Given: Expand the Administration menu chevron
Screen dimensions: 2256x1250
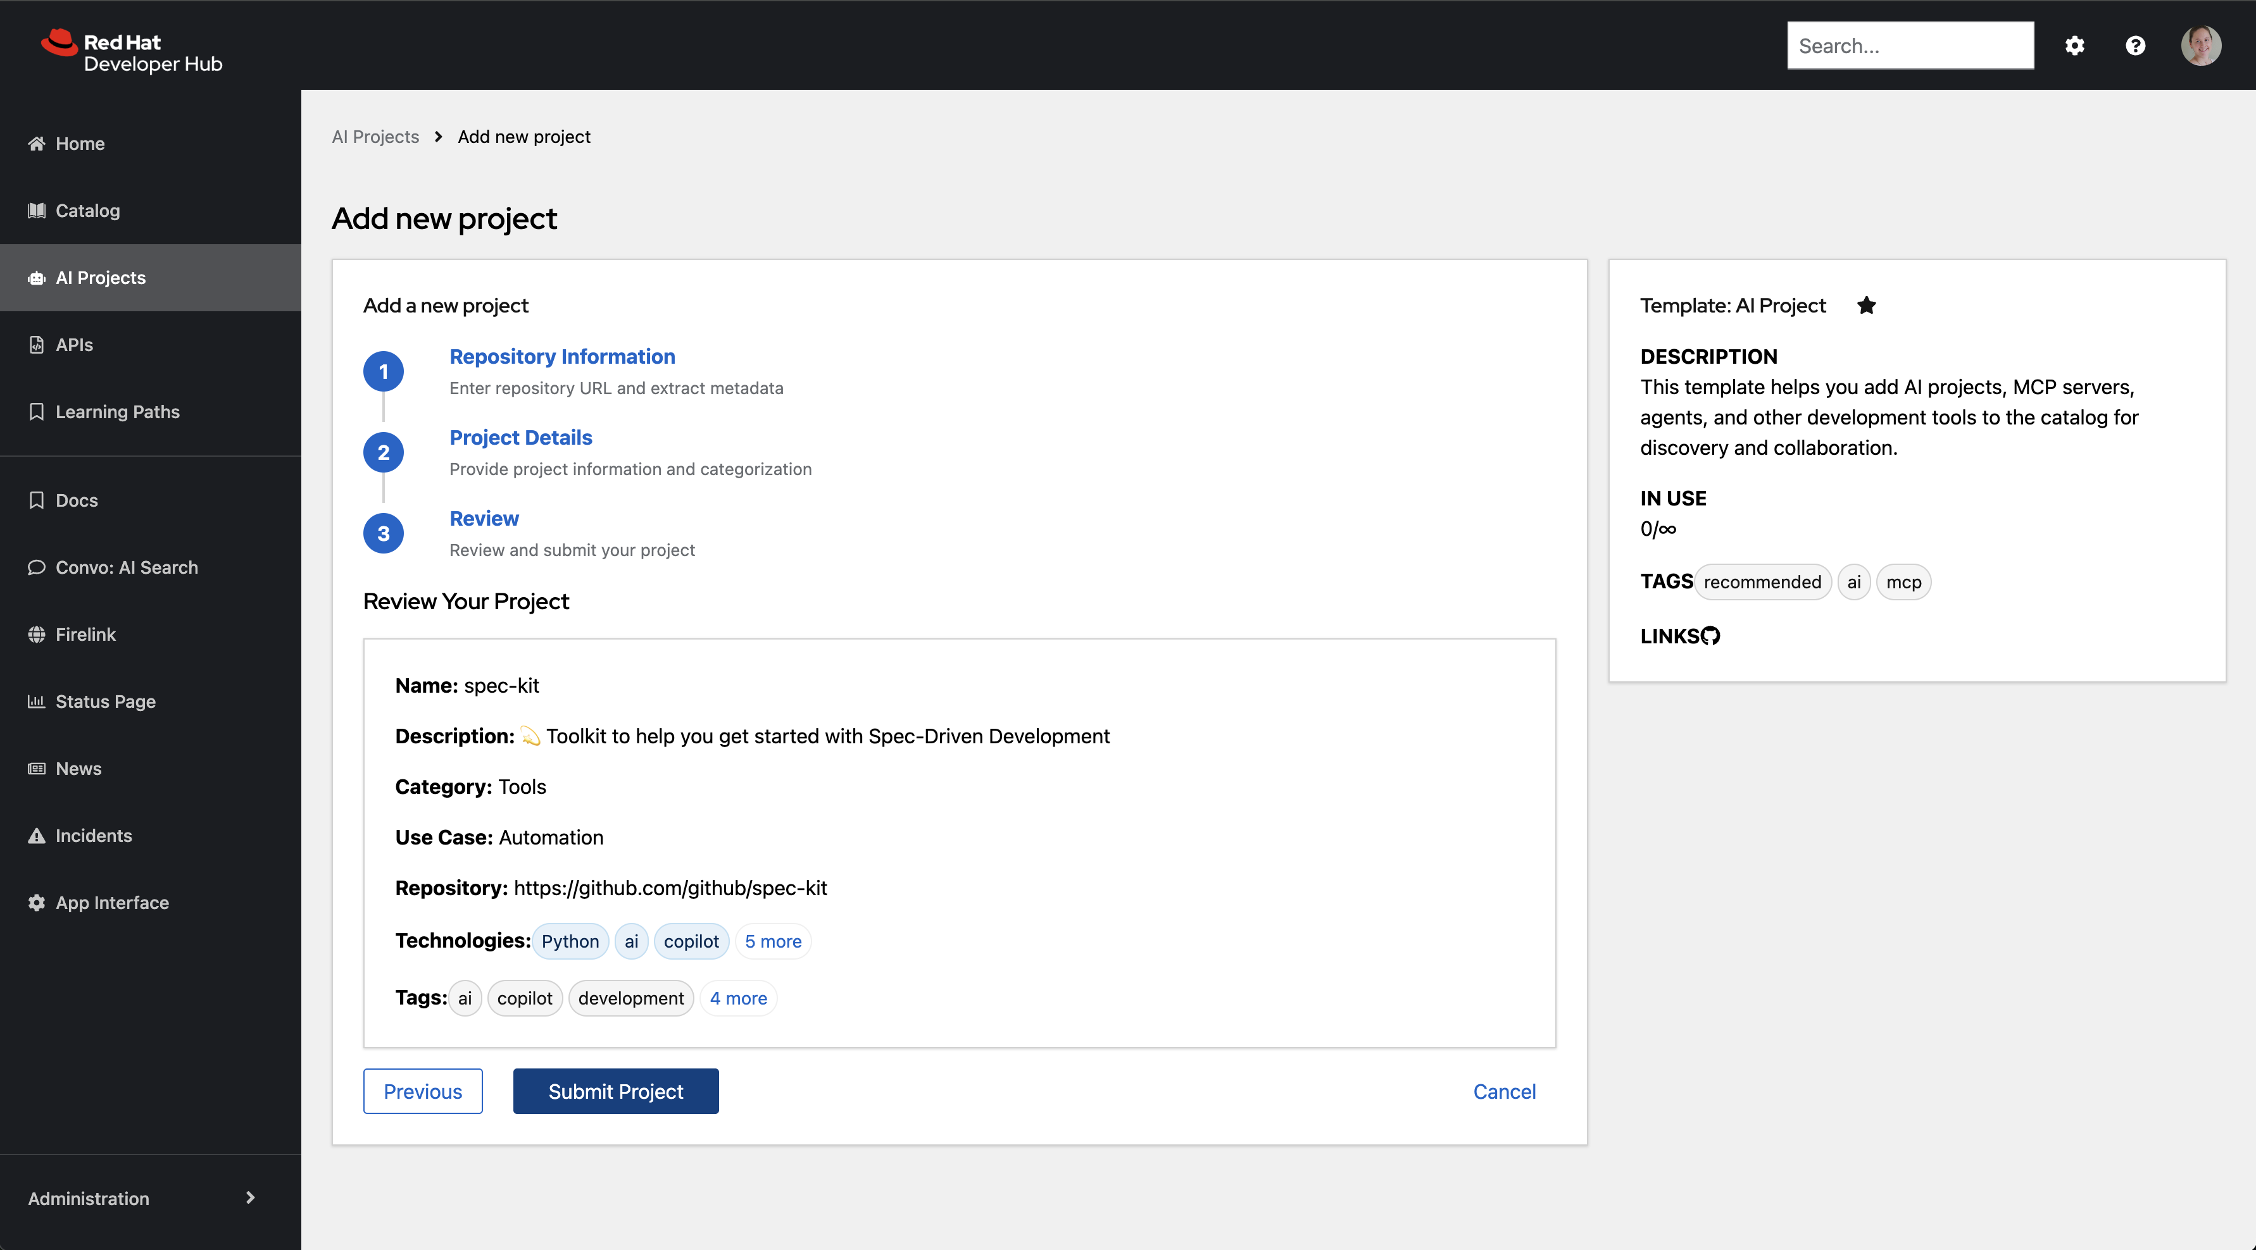Looking at the screenshot, I should (x=251, y=1197).
